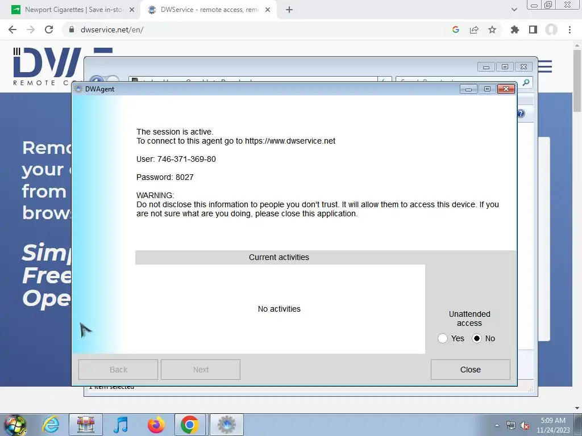
Task: Click the search magnifier in Explorer window
Action: (526, 82)
